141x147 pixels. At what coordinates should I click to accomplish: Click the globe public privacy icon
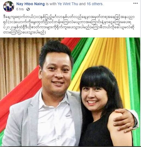pyautogui.click(x=28, y=9)
